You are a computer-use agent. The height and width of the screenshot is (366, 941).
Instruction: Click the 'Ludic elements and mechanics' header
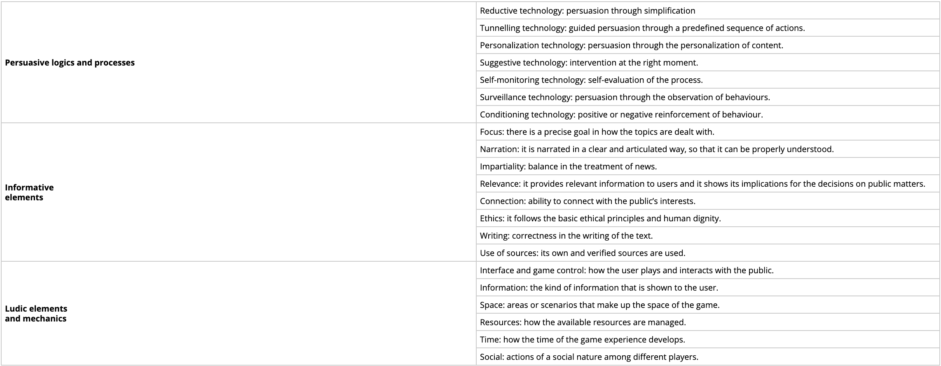pos(36,314)
